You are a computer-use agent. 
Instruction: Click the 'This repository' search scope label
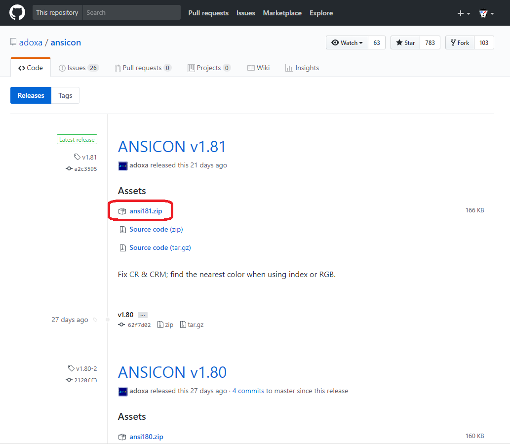click(57, 13)
